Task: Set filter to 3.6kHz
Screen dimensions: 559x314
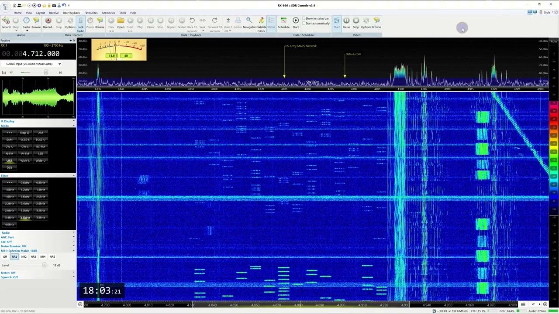Action: 25,218
